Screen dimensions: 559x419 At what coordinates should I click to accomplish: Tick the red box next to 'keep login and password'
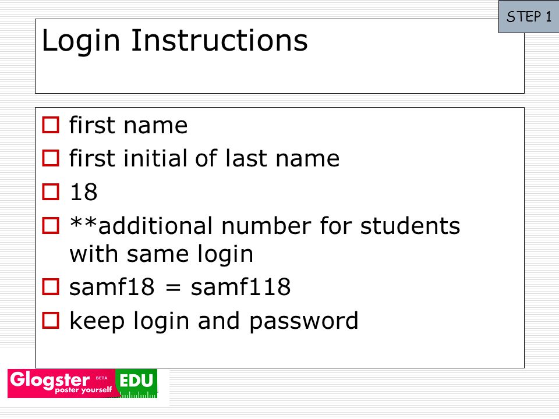(x=51, y=320)
